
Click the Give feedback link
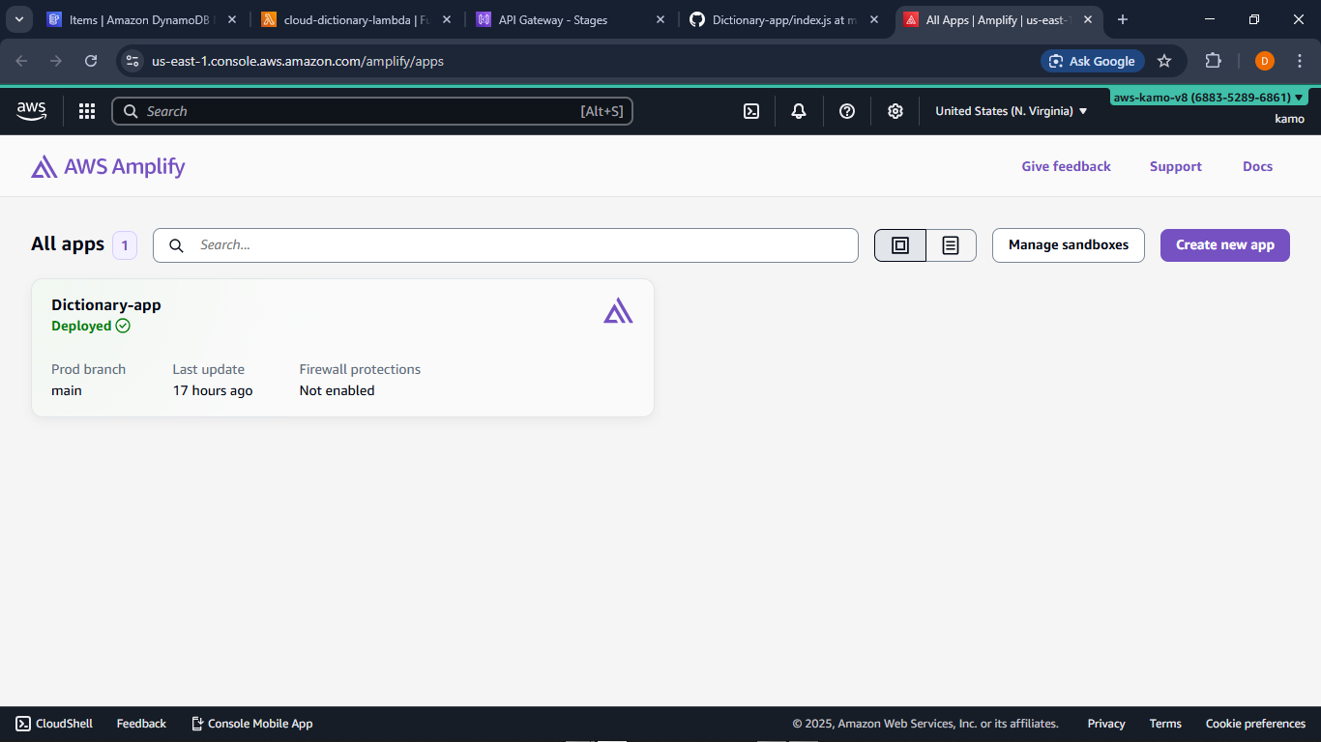tap(1066, 166)
